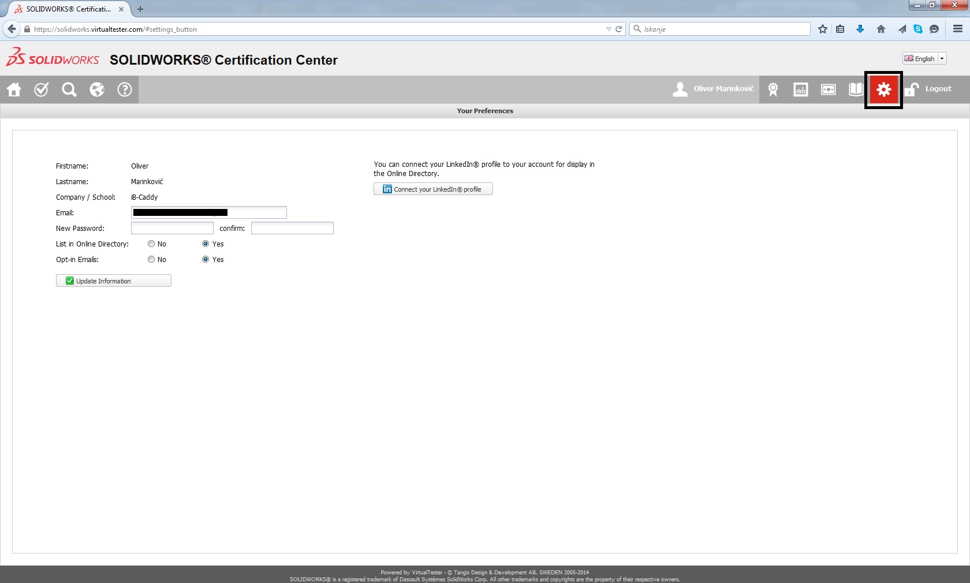This screenshot has width=970, height=583.
Task: Click the Home icon in navigation bar
Action: 14,89
